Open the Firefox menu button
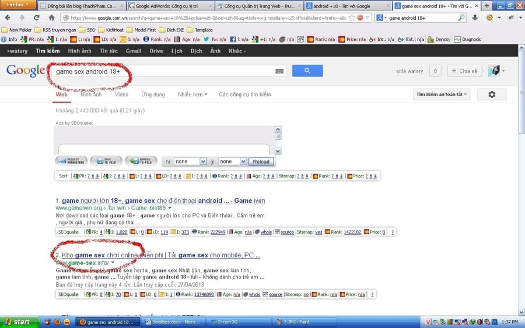Image resolution: width=525 pixels, height=328 pixels. (18, 5)
